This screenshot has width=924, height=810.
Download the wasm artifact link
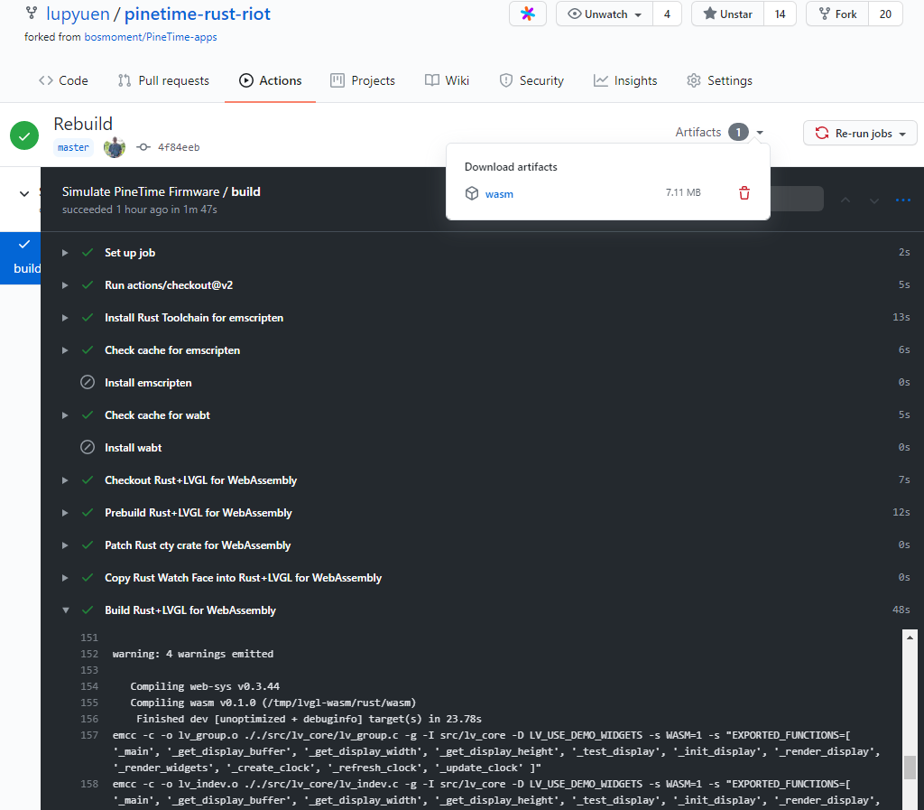[x=499, y=194]
